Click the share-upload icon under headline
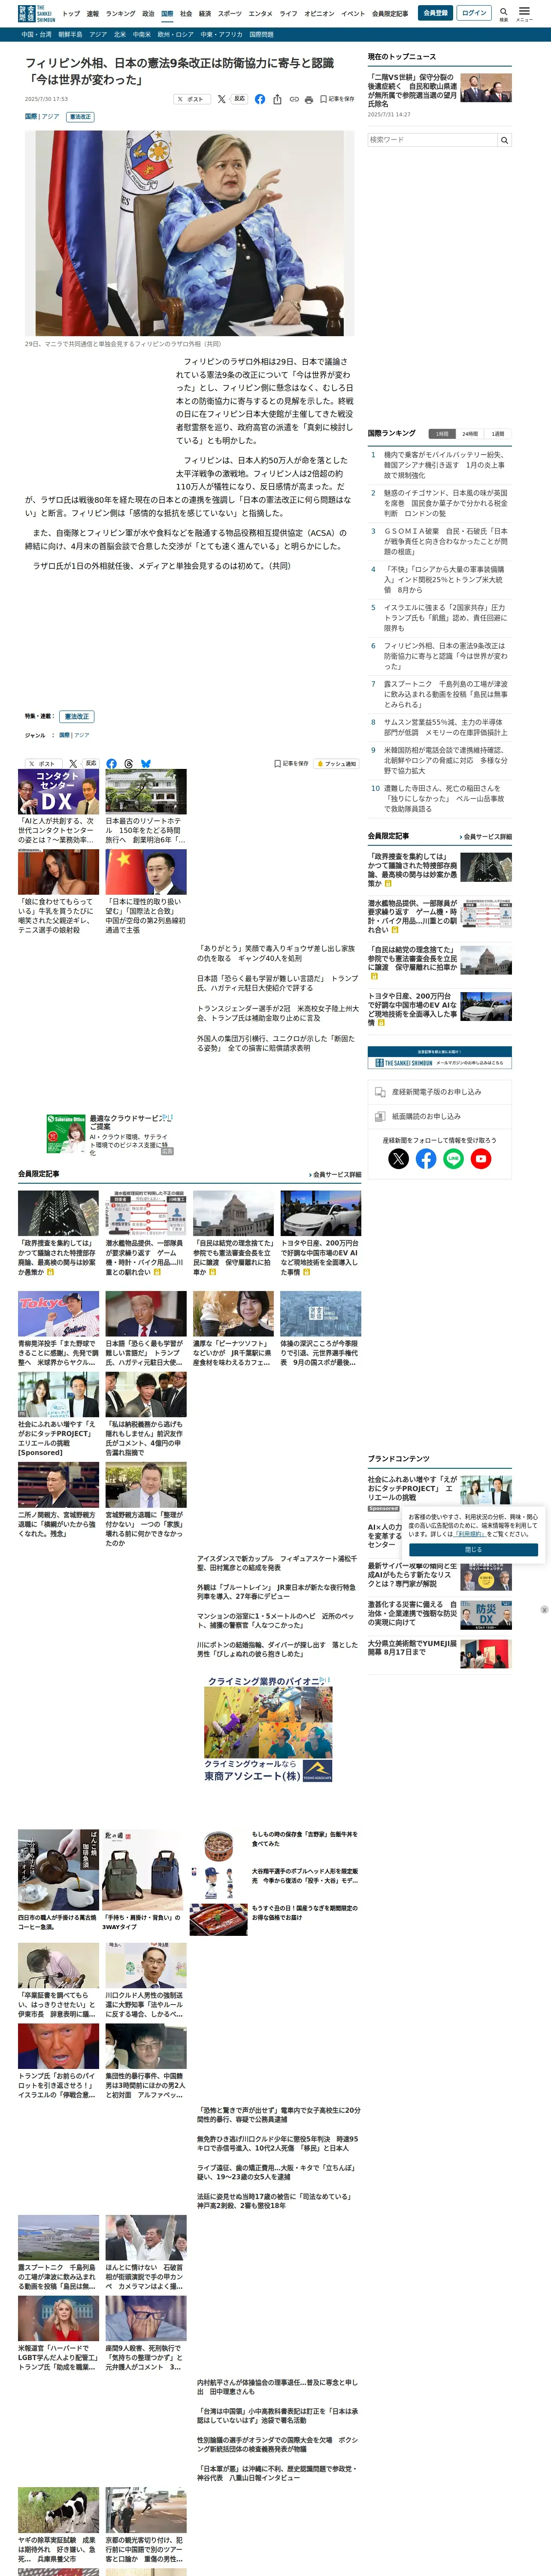This screenshot has height=2576, width=551. (277, 99)
